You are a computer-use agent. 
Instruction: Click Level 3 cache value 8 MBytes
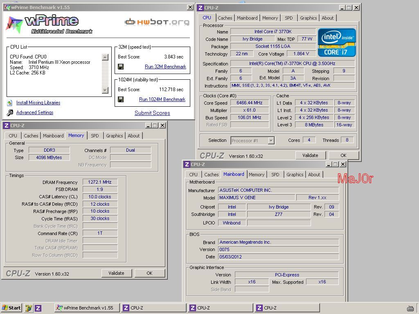click(314, 125)
